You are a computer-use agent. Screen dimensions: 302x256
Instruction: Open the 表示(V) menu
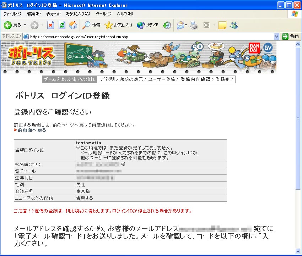tap(53, 14)
